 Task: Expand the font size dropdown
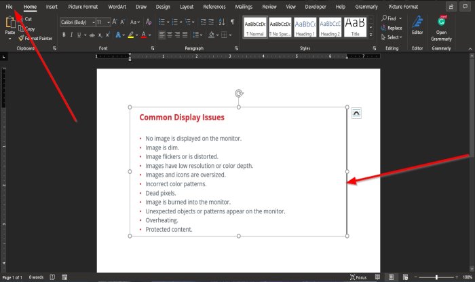coord(108,22)
